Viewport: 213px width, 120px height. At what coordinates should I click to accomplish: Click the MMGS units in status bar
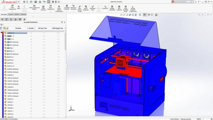pyautogui.click(x=199, y=119)
